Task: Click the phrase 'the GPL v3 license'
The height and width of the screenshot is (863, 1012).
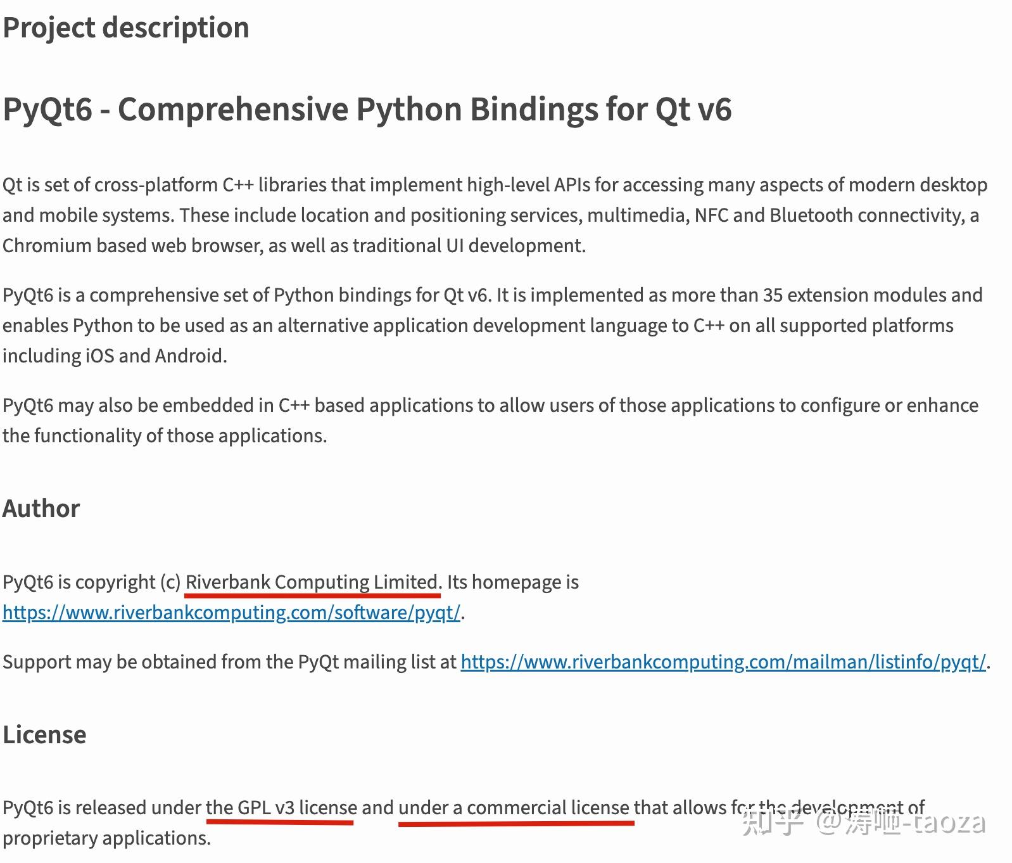Action: [281, 807]
